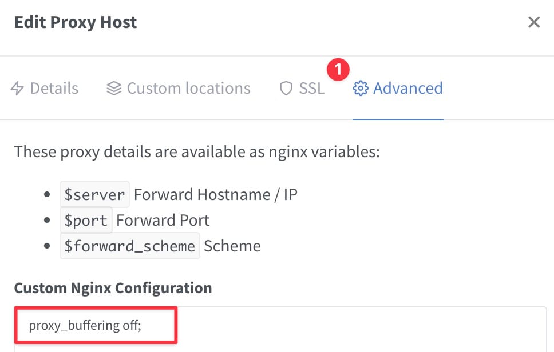Click the Scheme description text
554x352 pixels.
[x=232, y=246]
